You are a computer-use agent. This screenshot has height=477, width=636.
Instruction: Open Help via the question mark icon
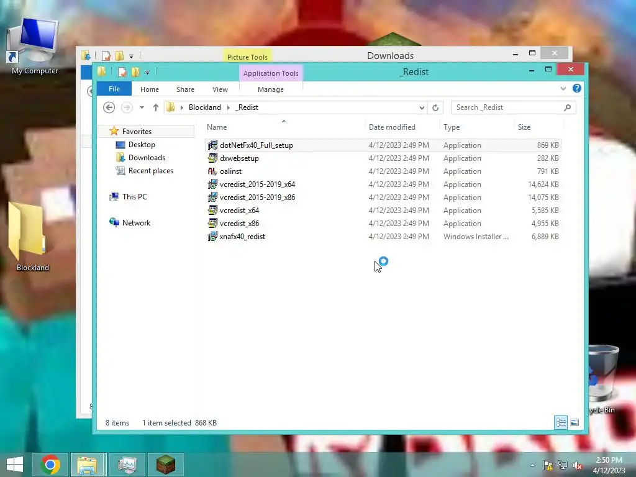click(577, 88)
